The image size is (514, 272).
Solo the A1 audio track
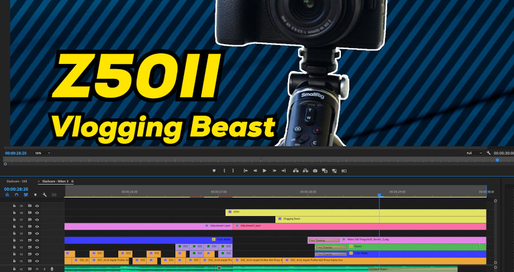click(x=44, y=269)
